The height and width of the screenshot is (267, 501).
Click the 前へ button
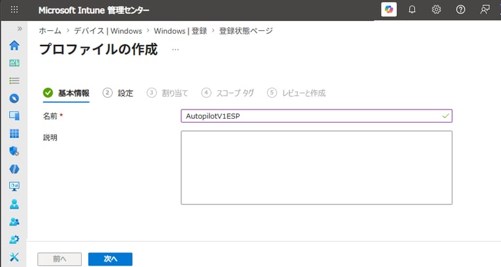[x=59, y=259]
